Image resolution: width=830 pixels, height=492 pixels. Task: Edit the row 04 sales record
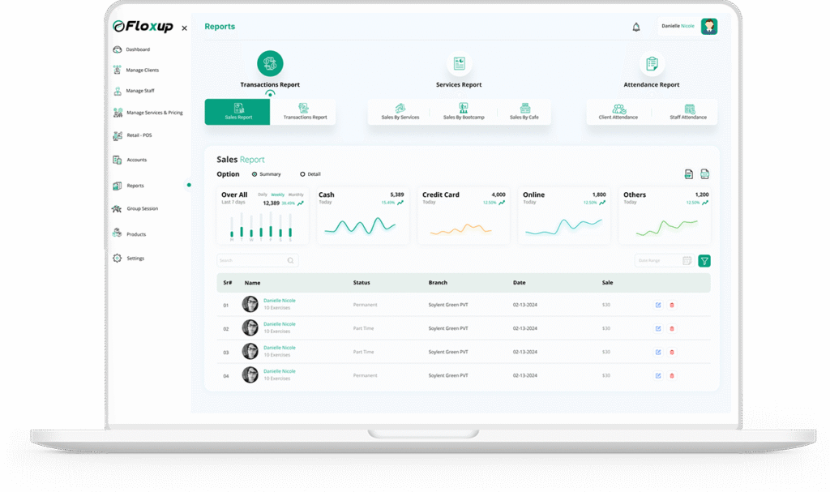pos(658,375)
